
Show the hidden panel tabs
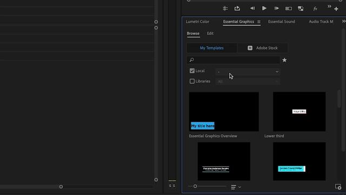click(x=344, y=22)
